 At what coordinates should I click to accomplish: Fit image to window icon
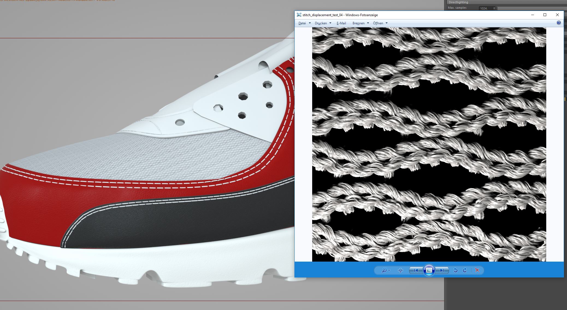pyautogui.click(x=400, y=270)
